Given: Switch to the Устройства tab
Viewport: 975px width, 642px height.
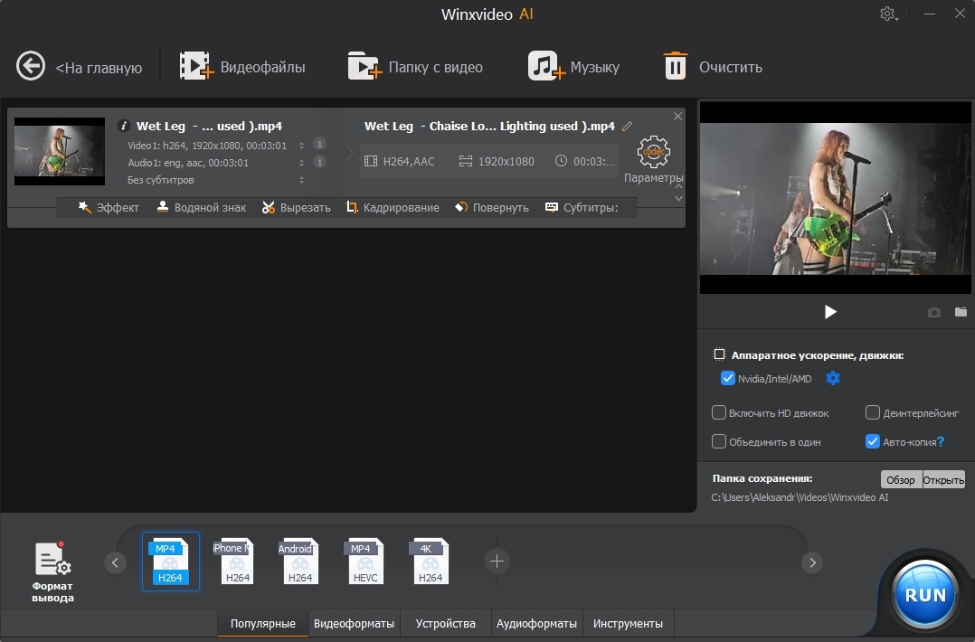Looking at the screenshot, I should click(445, 623).
